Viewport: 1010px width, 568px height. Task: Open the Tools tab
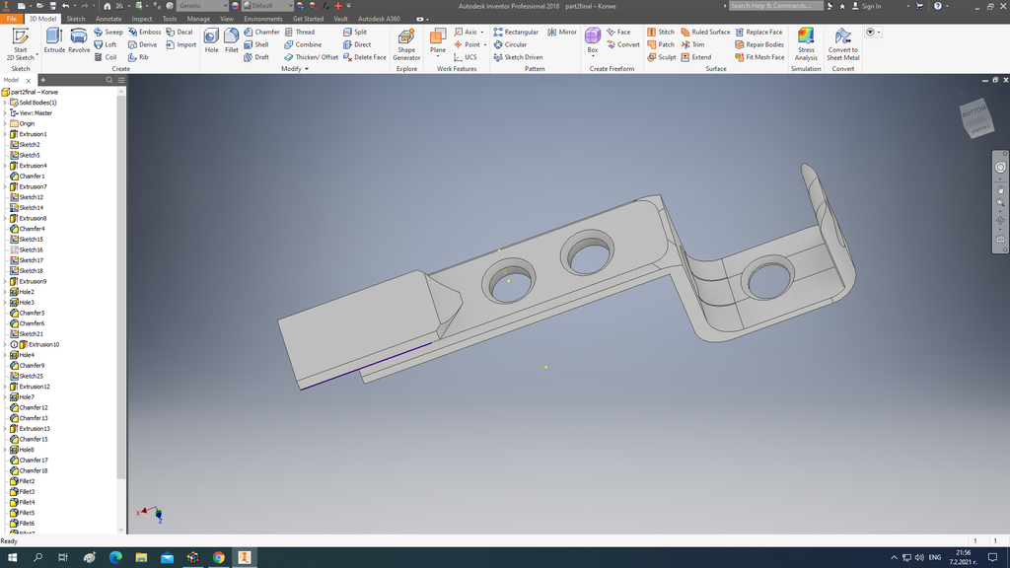pos(170,19)
